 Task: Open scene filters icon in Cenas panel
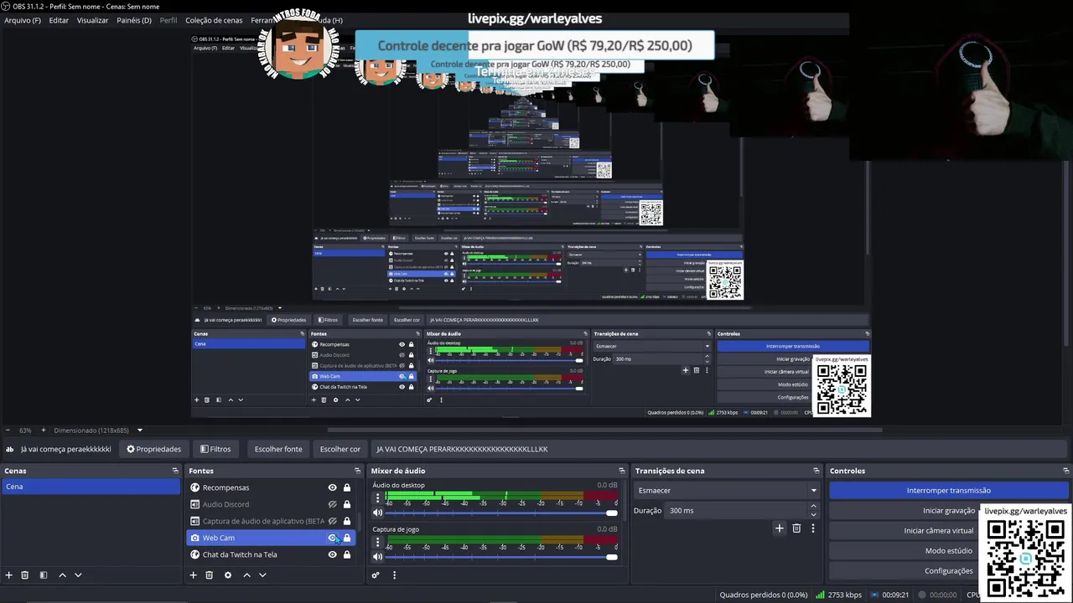click(x=44, y=575)
